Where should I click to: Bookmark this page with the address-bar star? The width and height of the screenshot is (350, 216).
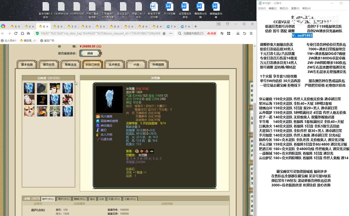coord(164,33)
